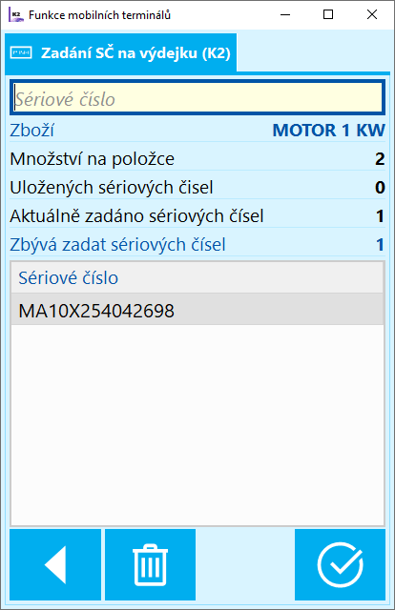Click the K2 application icon in title bar

coord(15,15)
